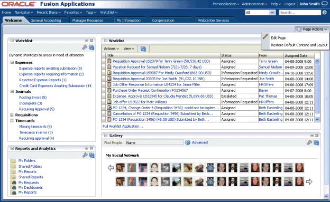330x202 pixels.
Task: Click the Watchlist panel refresh icon
Action: click(x=91, y=47)
